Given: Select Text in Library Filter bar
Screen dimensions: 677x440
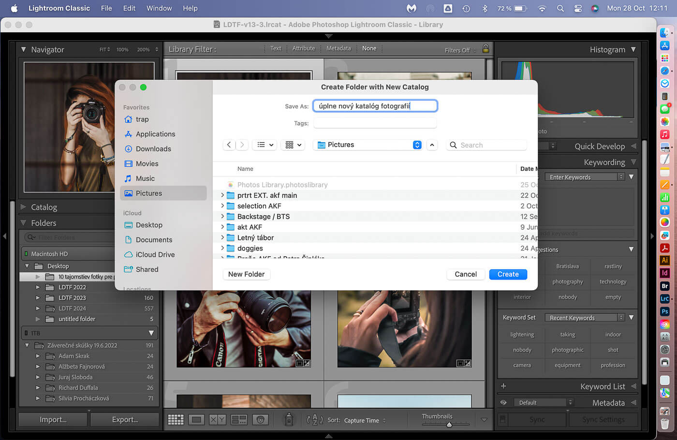Looking at the screenshot, I should (x=276, y=48).
